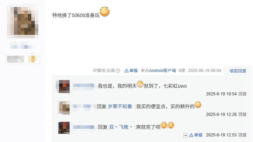
Task: Click the 举报 link in the post footer
Action: 134,71
